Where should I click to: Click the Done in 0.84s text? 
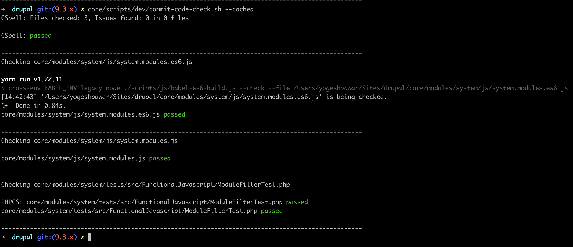click(x=40, y=106)
